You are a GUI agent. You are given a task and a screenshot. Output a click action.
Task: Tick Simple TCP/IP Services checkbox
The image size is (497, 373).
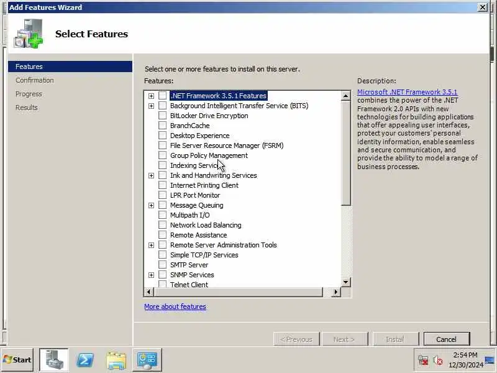[162, 255]
